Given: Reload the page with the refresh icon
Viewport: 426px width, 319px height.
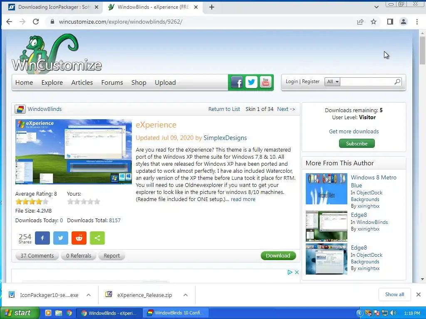Looking at the screenshot, I should [36, 22].
